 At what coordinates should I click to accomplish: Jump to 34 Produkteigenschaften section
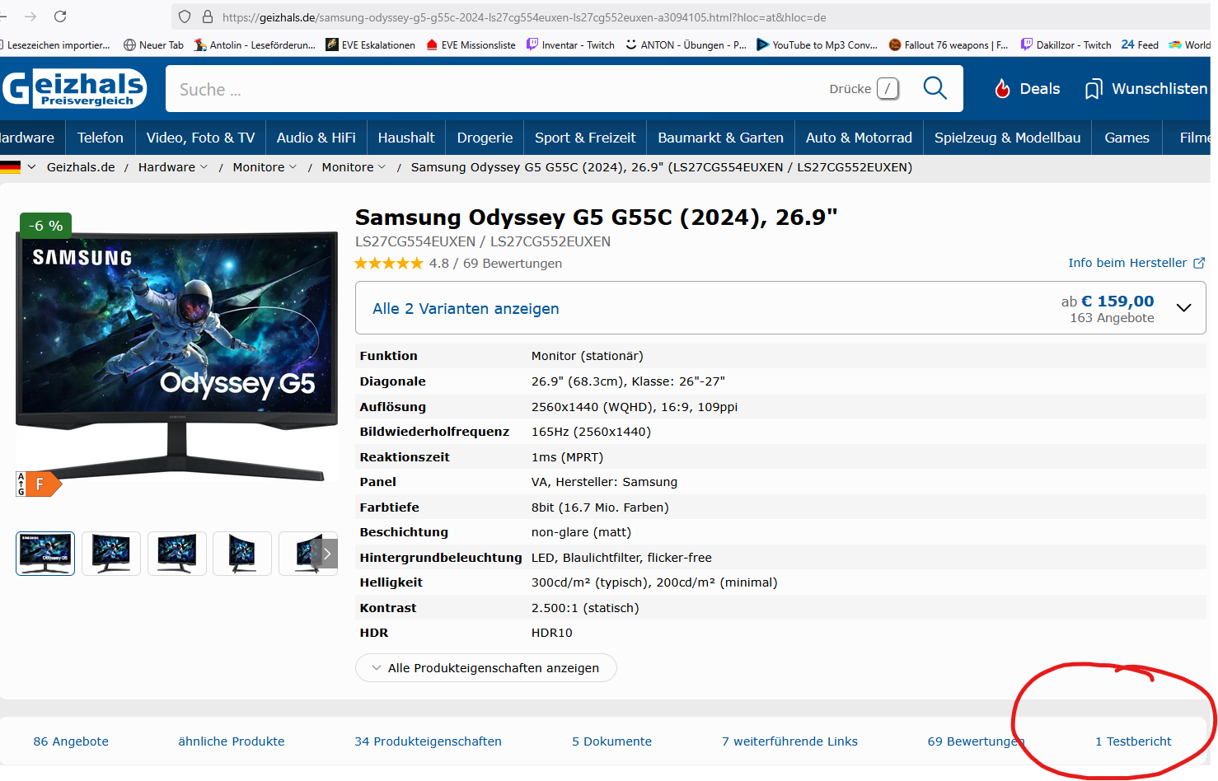(428, 741)
